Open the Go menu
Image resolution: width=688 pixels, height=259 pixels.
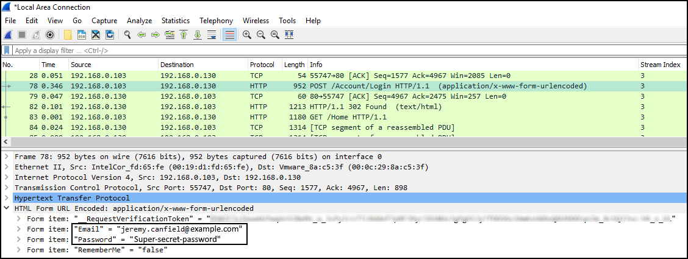click(x=77, y=21)
